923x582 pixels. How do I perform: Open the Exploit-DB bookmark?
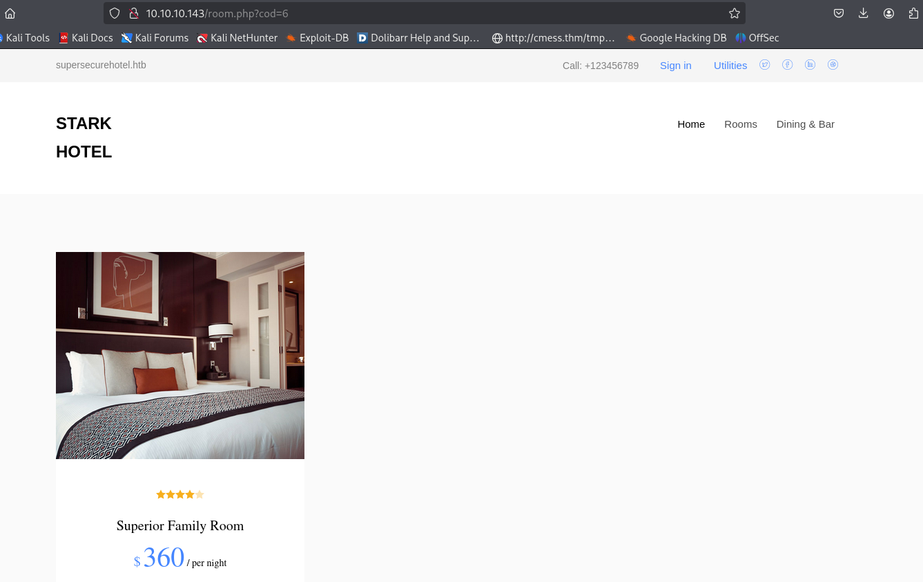tap(318, 38)
